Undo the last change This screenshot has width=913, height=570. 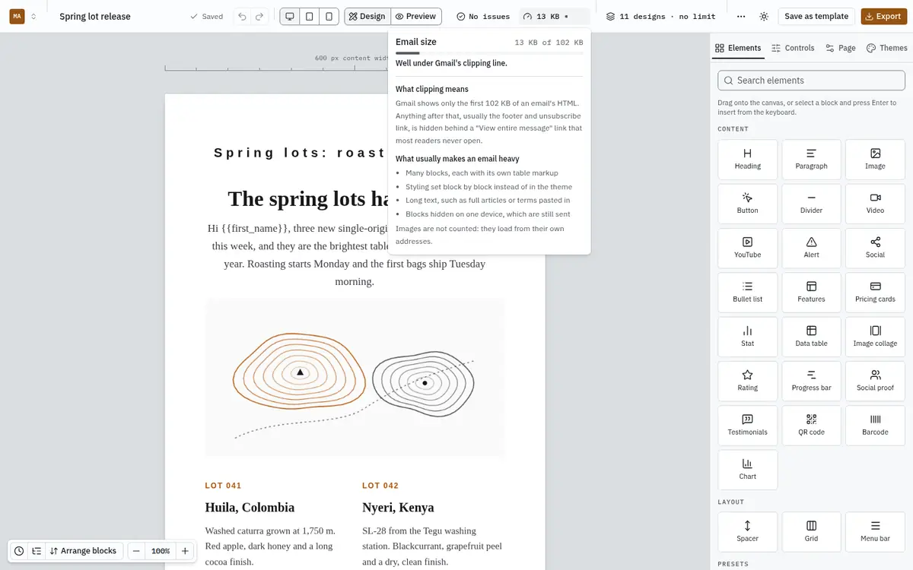coord(242,16)
